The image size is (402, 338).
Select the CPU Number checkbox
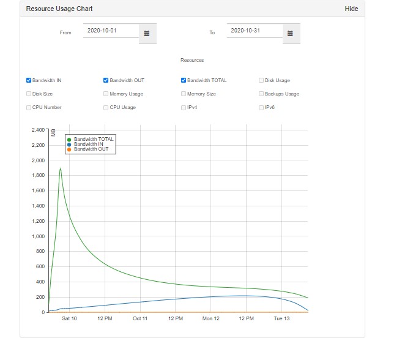[x=29, y=107]
